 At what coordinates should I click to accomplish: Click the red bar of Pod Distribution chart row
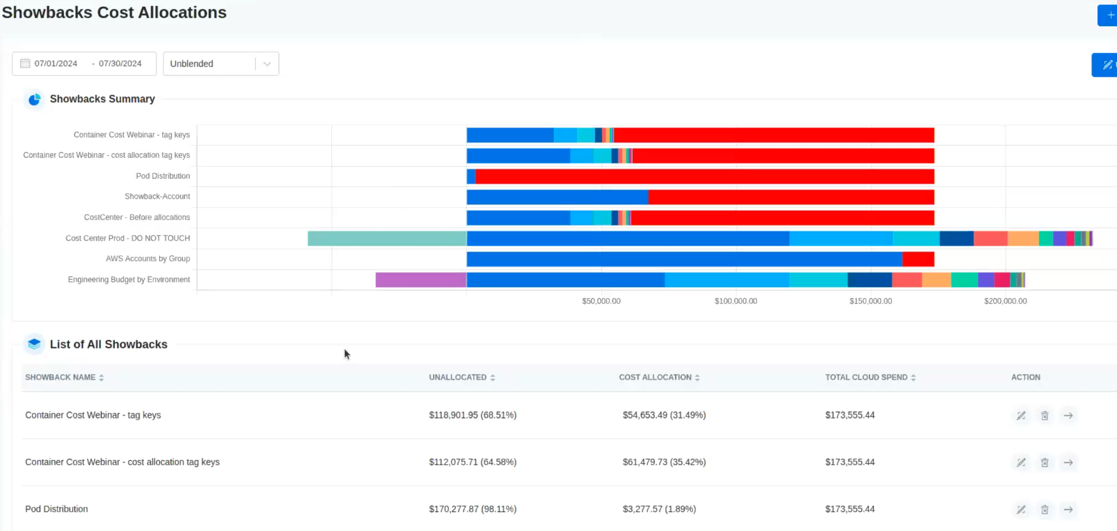tap(705, 177)
